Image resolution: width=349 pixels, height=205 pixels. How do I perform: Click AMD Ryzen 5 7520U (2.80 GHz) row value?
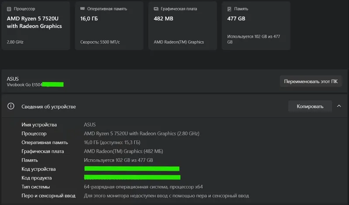(x=141, y=133)
